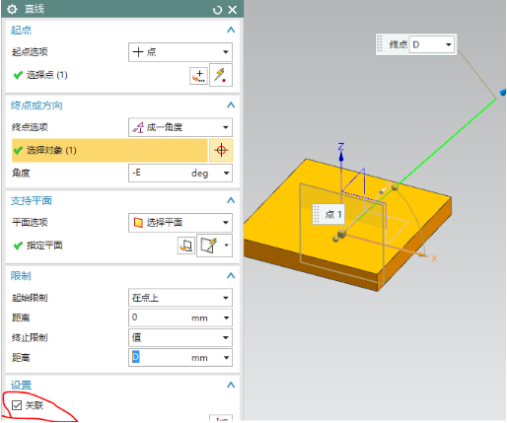This screenshot has width=507, height=423.
Task: Click the inferred plane lightning icon
Action: (209, 246)
